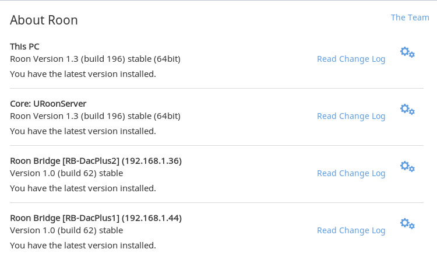Select Version 1.0 build 62 text under RB-DacPlus1
This screenshot has height=256, width=437.
(x=66, y=230)
